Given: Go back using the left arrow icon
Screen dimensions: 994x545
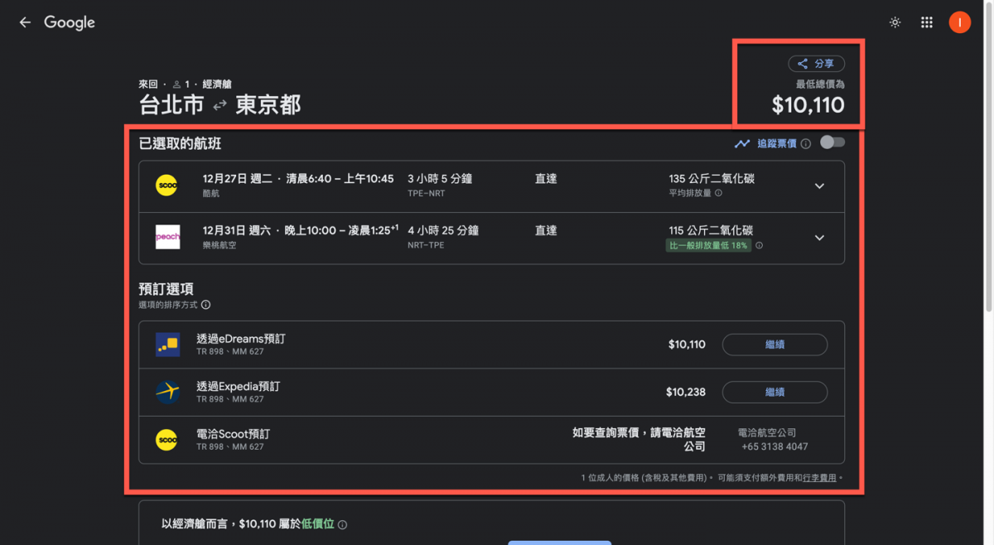Looking at the screenshot, I should tap(25, 22).
